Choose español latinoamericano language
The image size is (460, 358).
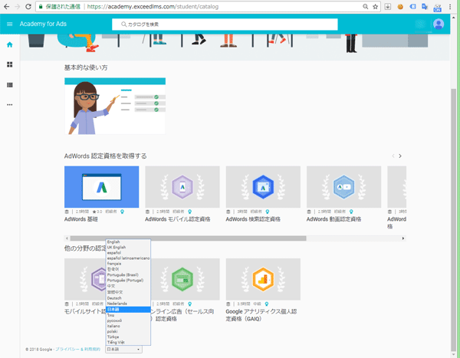coord(128,258)
